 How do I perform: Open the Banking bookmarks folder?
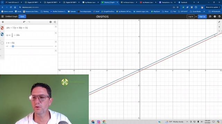tap(45, 11)
